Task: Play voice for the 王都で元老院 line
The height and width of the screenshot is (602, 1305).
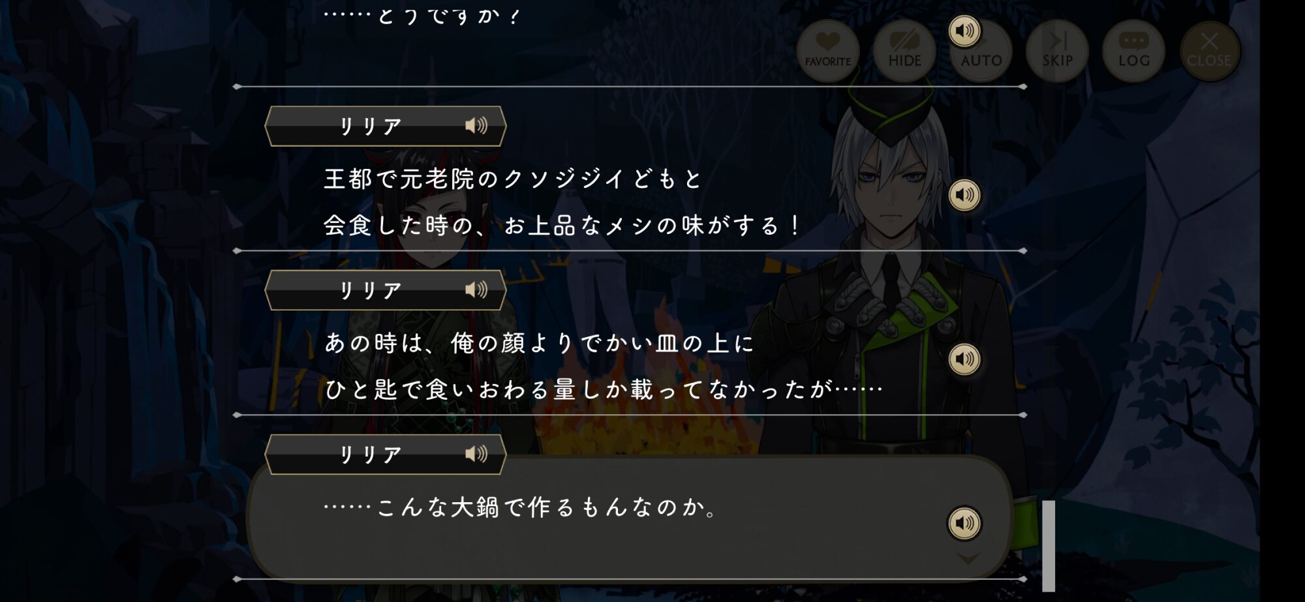Action: pyautogui.click(x=964, y=195)
